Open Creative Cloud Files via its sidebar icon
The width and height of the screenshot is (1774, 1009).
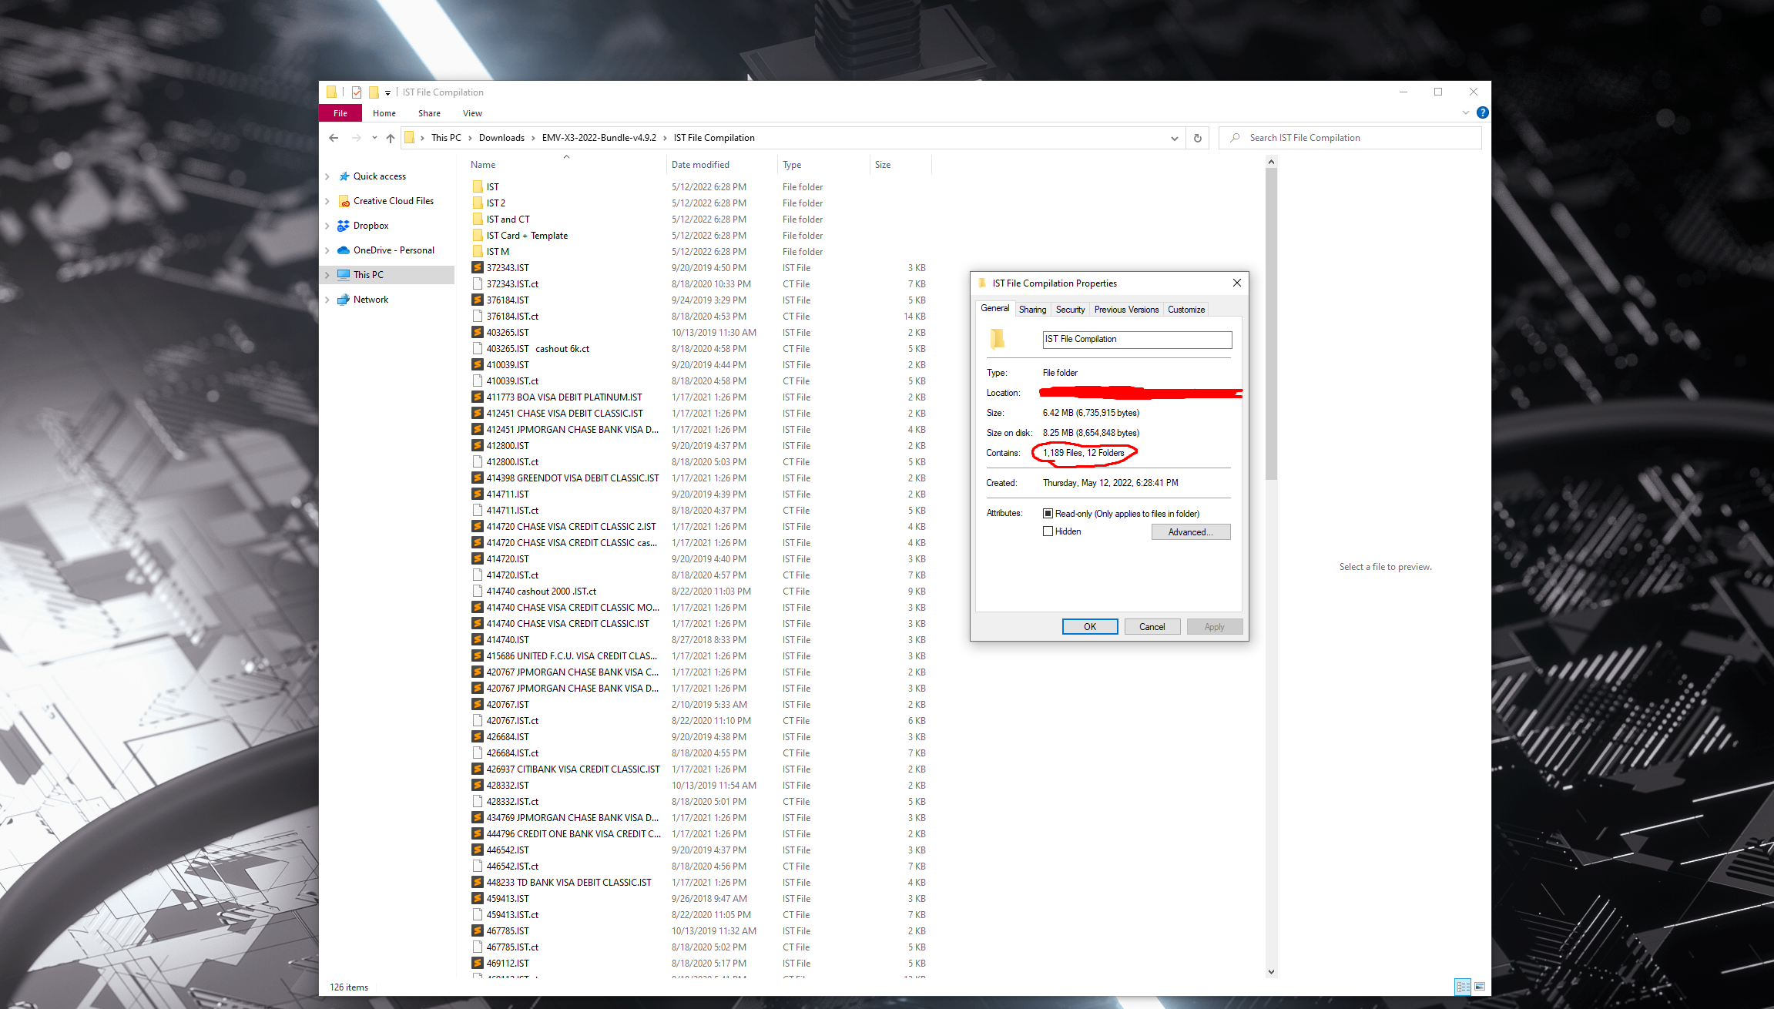(344, 201)
